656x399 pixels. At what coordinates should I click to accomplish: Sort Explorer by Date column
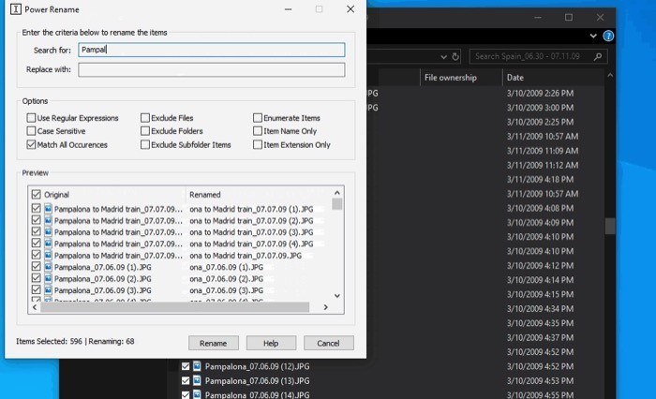(515, 78)
